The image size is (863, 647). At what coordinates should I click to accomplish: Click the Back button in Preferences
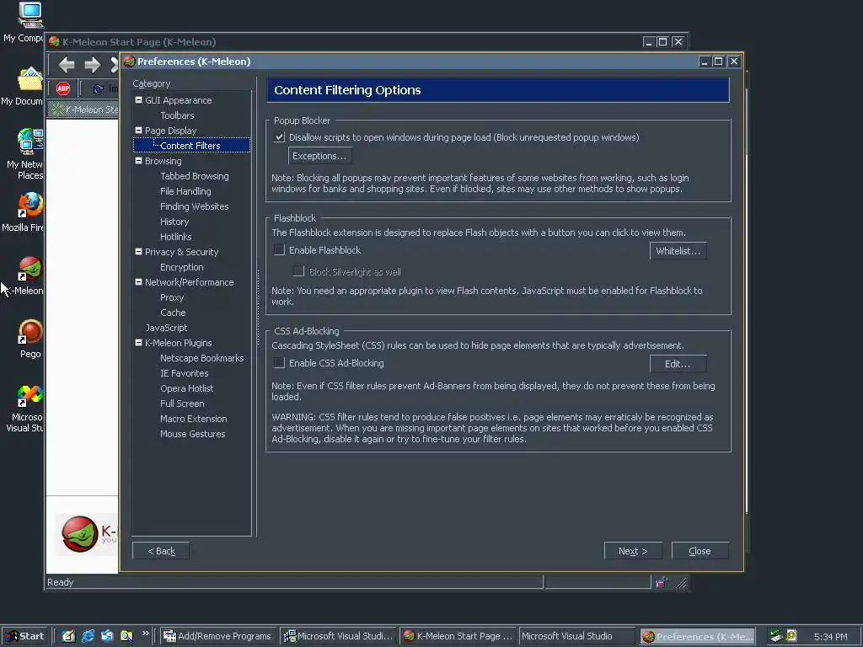pyautogui.click(x=161, y=551)
